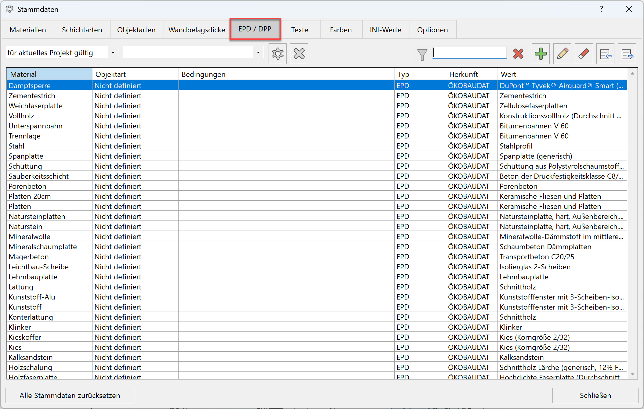Sort by the Herkunft column header
The image size is (644, 409).
(472, 74)
